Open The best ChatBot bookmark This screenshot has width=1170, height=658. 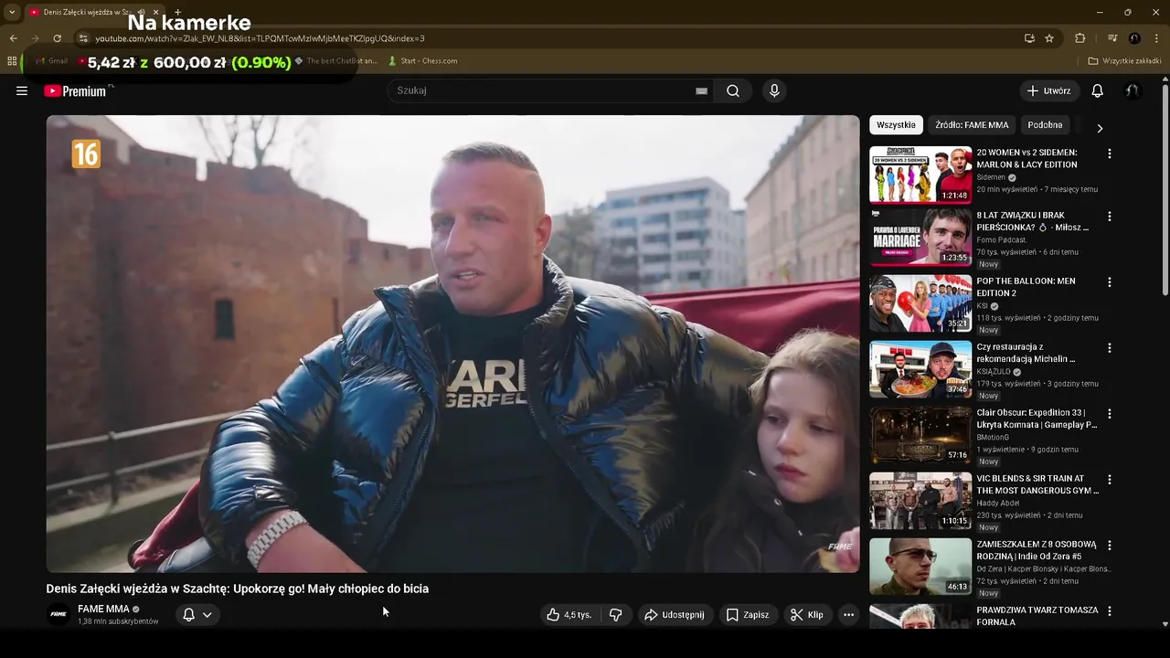point(335,61)
